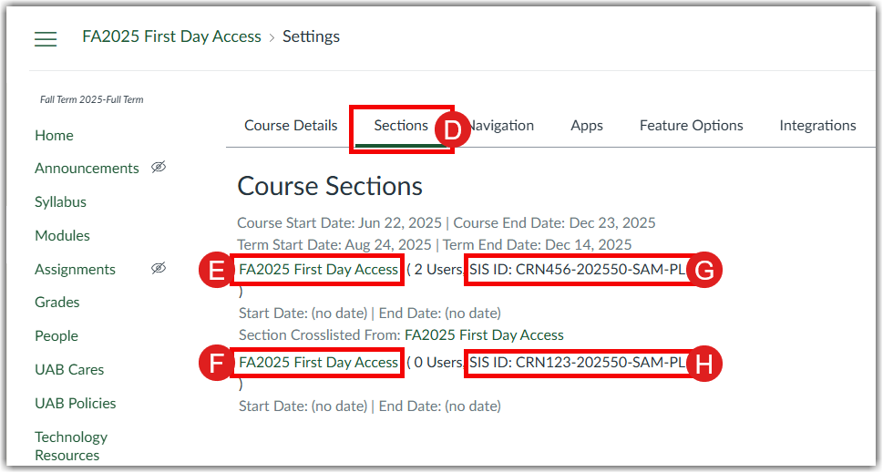Switch to the Feature Options tab
This screenshot has width=883, height=473.
click(691, 126)
